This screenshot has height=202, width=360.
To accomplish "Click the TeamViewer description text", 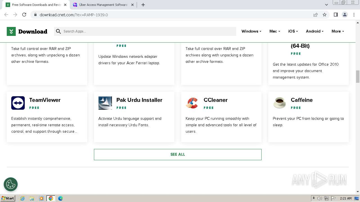I will [x=44, y=125].
